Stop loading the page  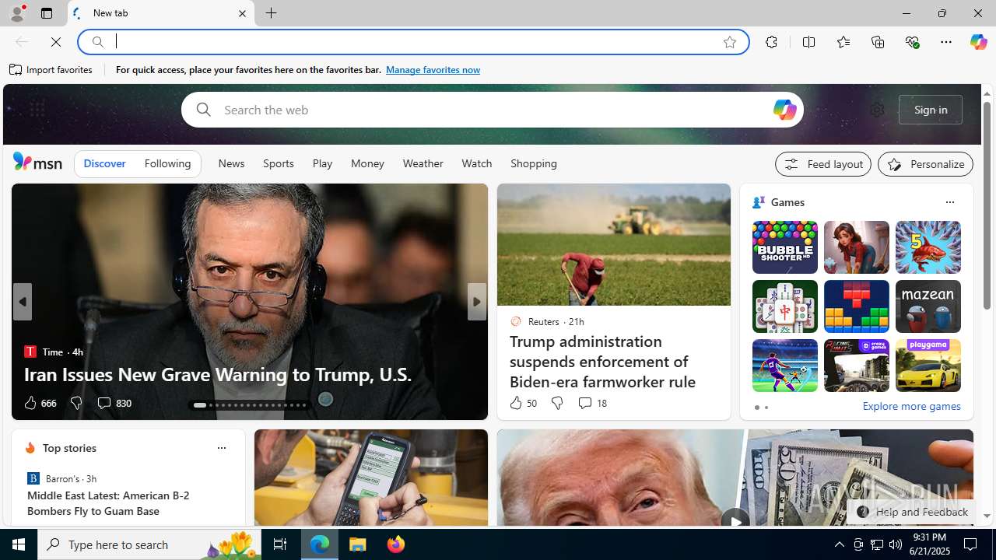coord(55,42)
